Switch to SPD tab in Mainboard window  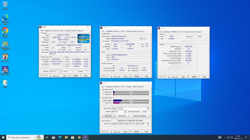point(123,31)
